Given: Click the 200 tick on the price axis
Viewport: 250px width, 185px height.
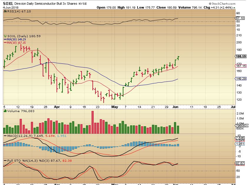Looking at the screenshot, I should pos(239,42).
